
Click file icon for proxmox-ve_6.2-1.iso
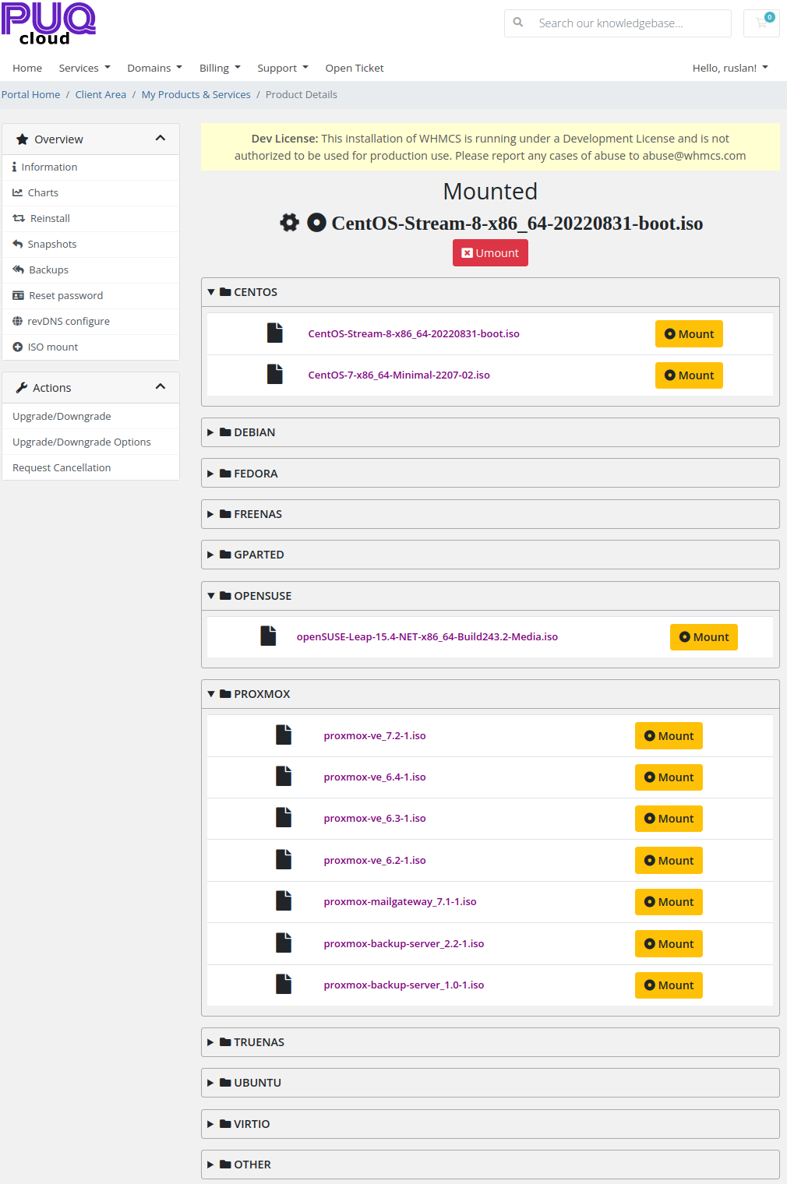click(284, 860)
